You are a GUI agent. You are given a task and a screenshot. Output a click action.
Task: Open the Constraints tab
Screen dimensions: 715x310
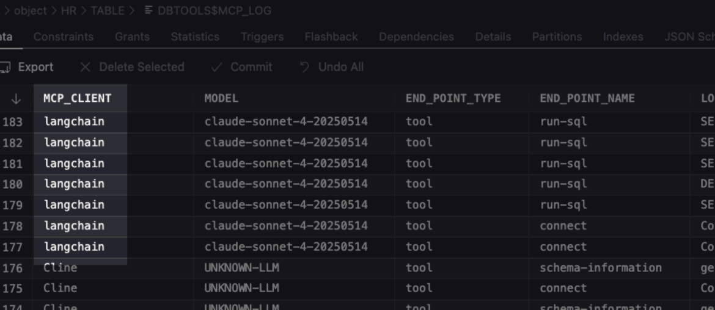[64, 37]
